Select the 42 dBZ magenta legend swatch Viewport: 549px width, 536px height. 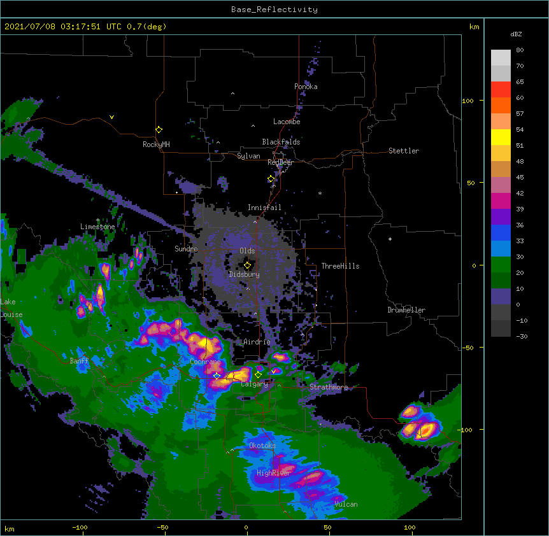tap(501, 201)
